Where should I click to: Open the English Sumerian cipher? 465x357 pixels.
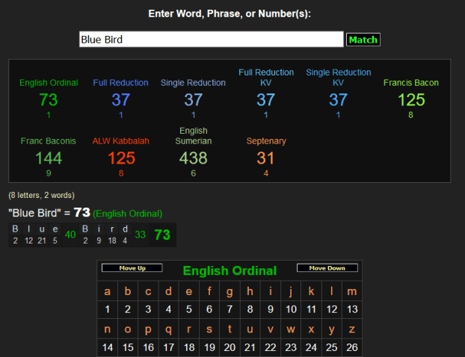pyautogui.click(x=194, y=136)
